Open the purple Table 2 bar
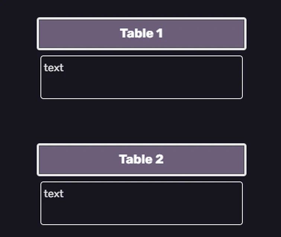Screen dimensions: 281x237 [141, 159]
